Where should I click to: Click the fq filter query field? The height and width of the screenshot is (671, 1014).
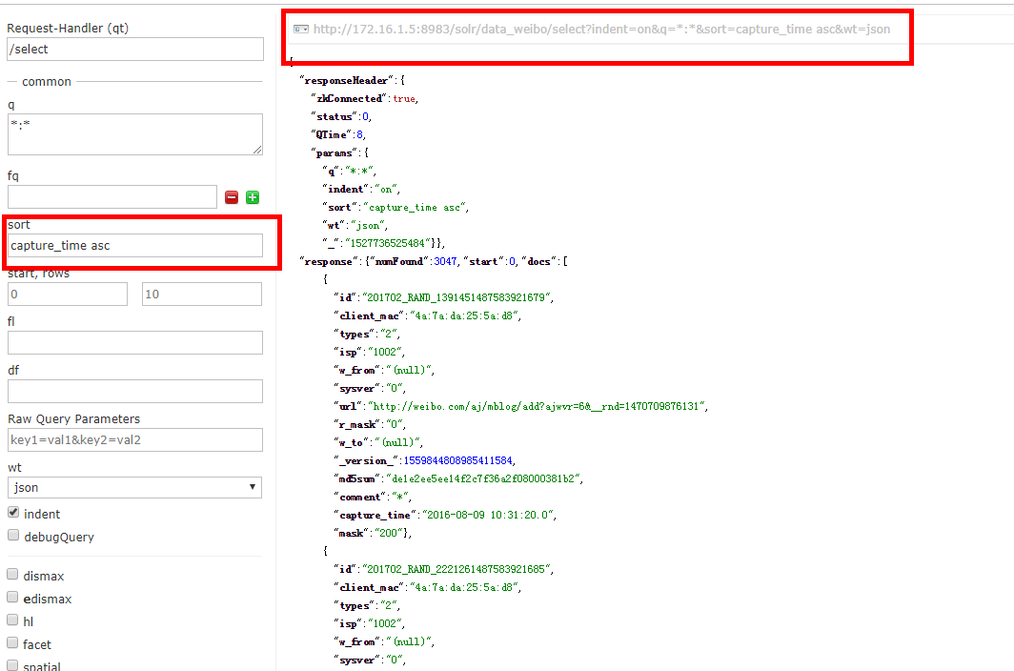coord(112,197)
